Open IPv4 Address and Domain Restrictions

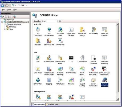click(93, 71)
